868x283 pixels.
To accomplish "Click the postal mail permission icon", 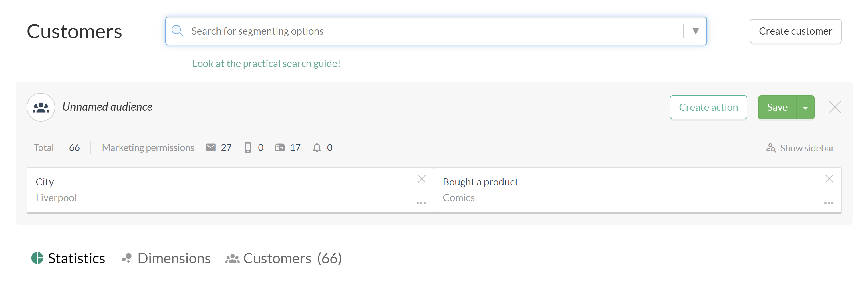I will (x=280, y=147).
